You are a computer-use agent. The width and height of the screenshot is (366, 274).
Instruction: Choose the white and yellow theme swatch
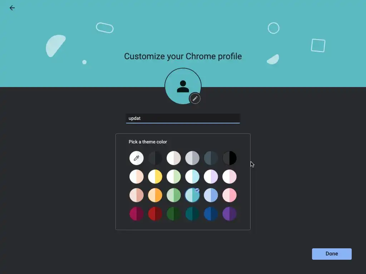click(155, 177)
